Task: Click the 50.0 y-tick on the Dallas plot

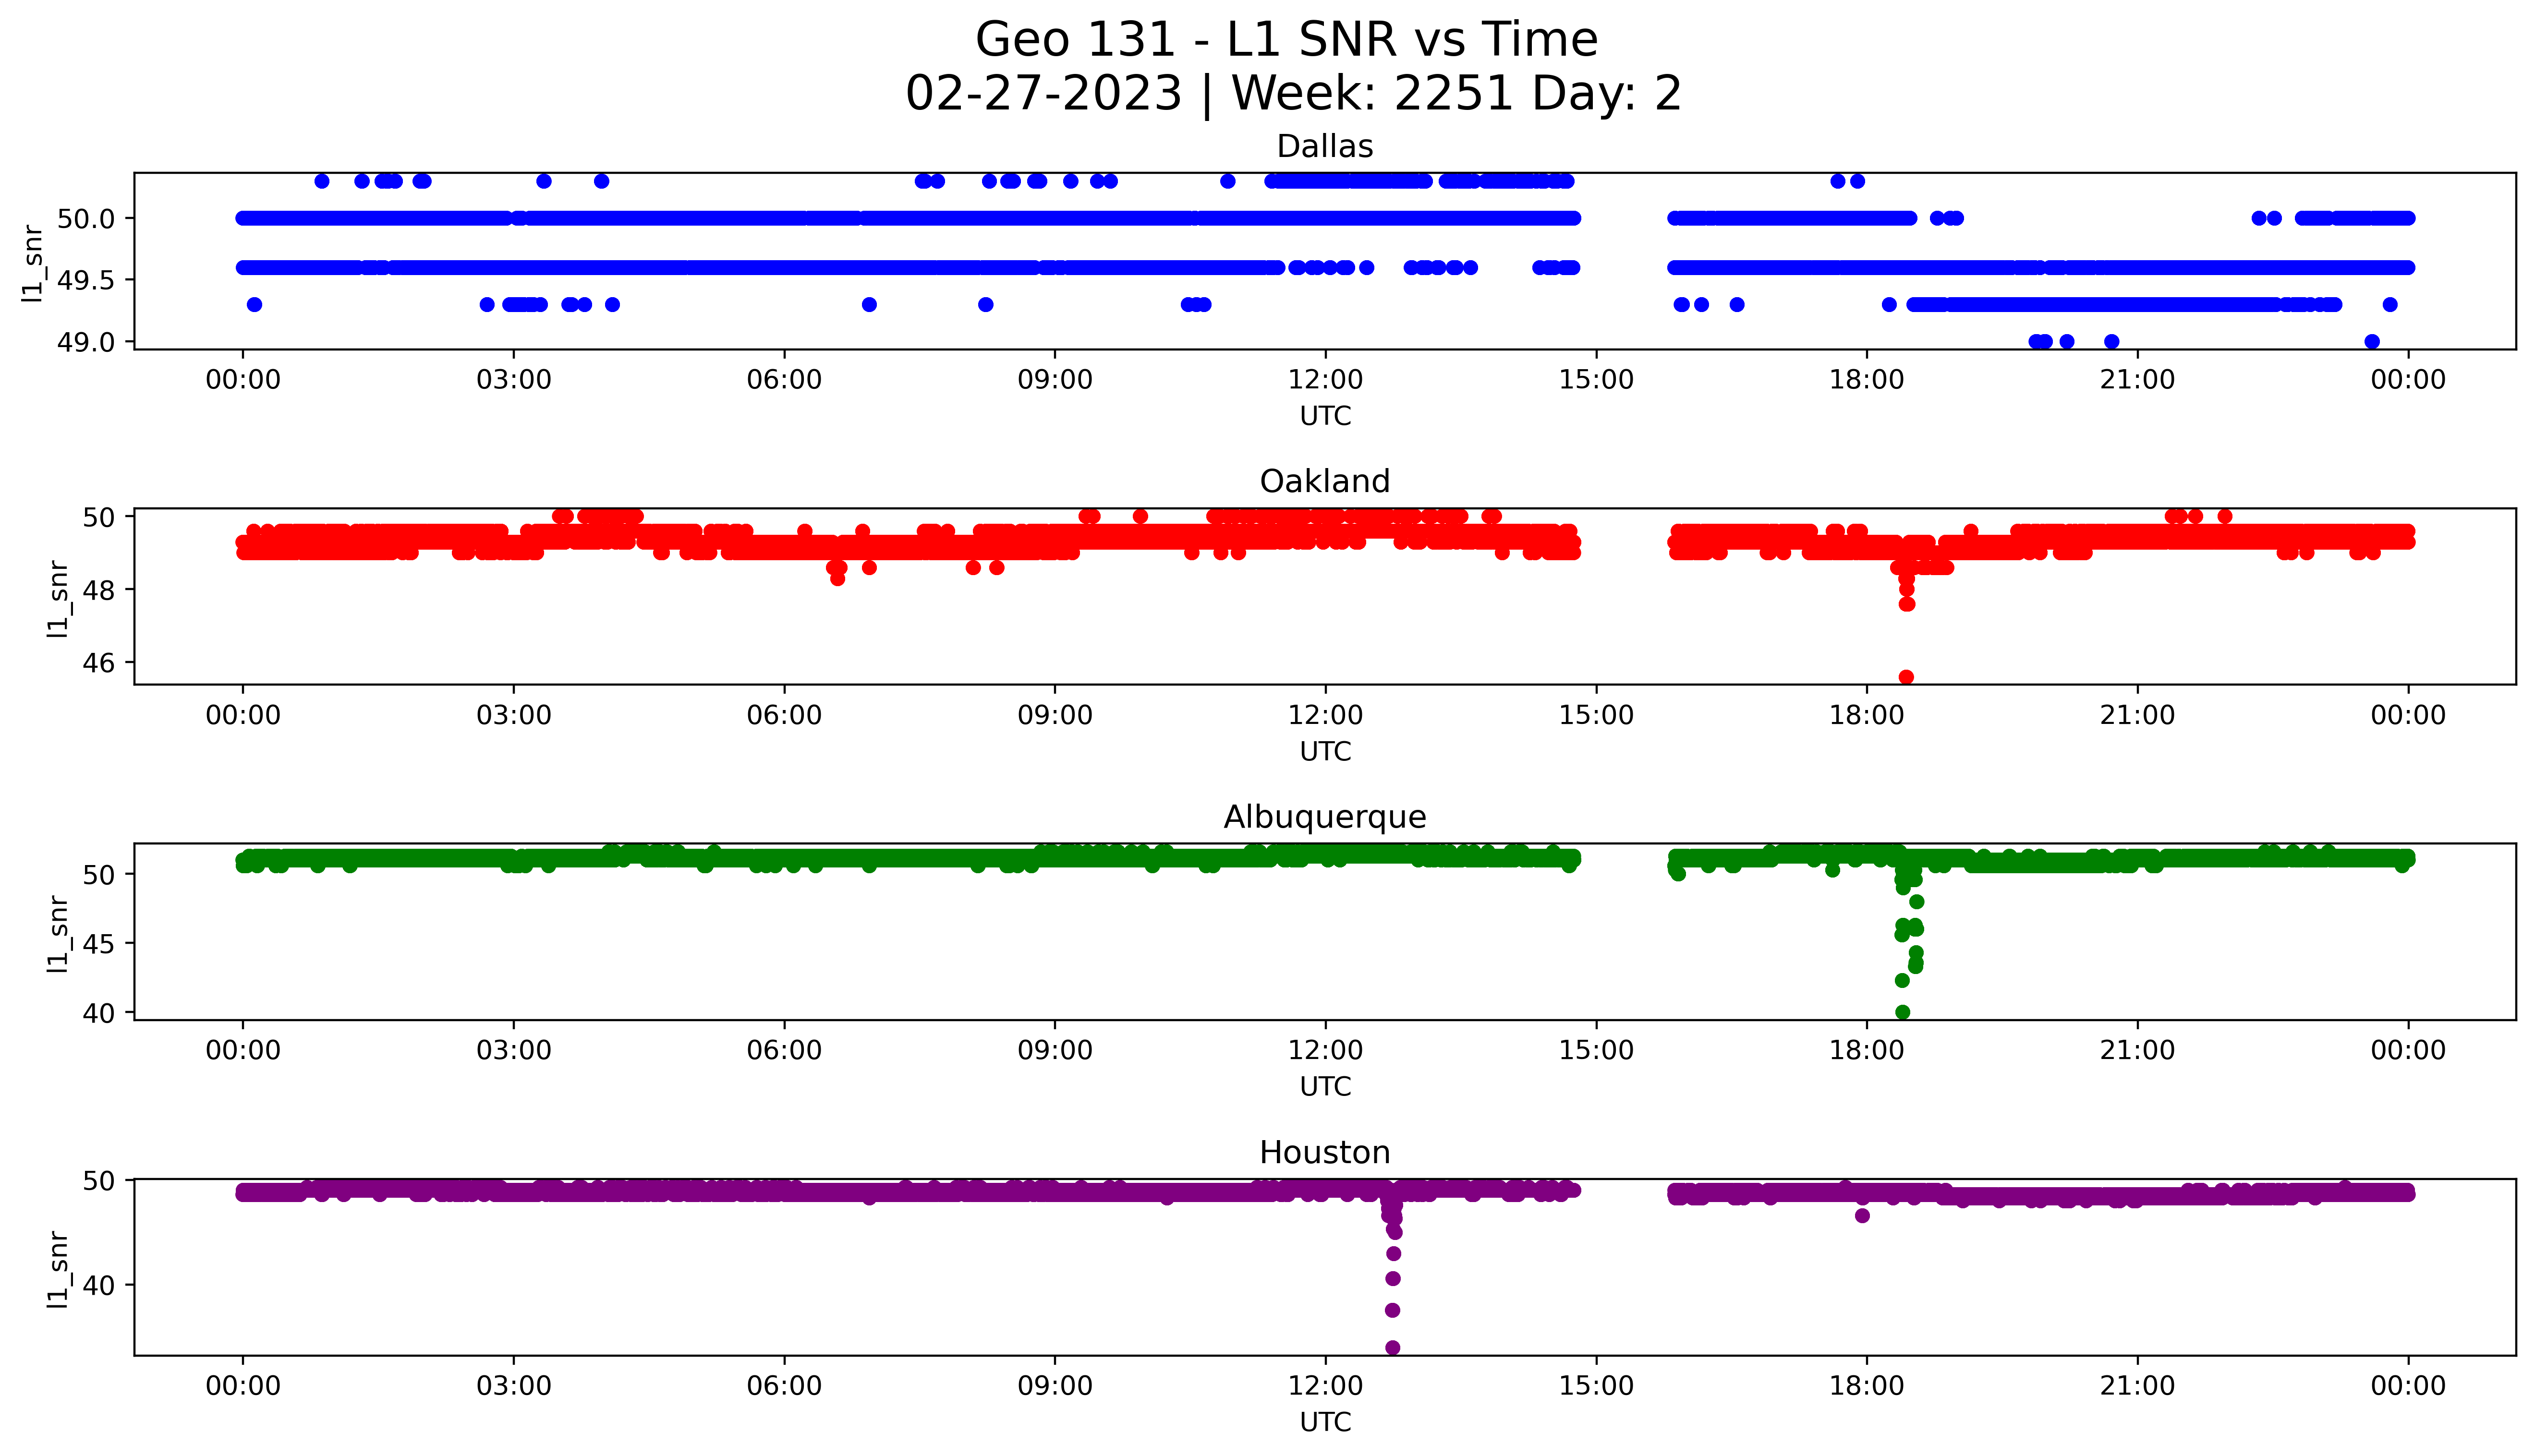Action: (87, 219)
